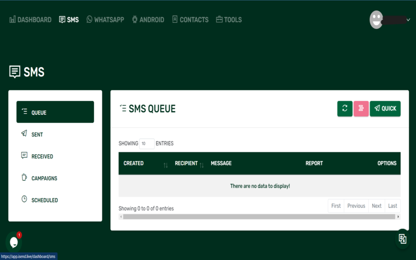Click the user avatar smiley icon

pos(376,20)
